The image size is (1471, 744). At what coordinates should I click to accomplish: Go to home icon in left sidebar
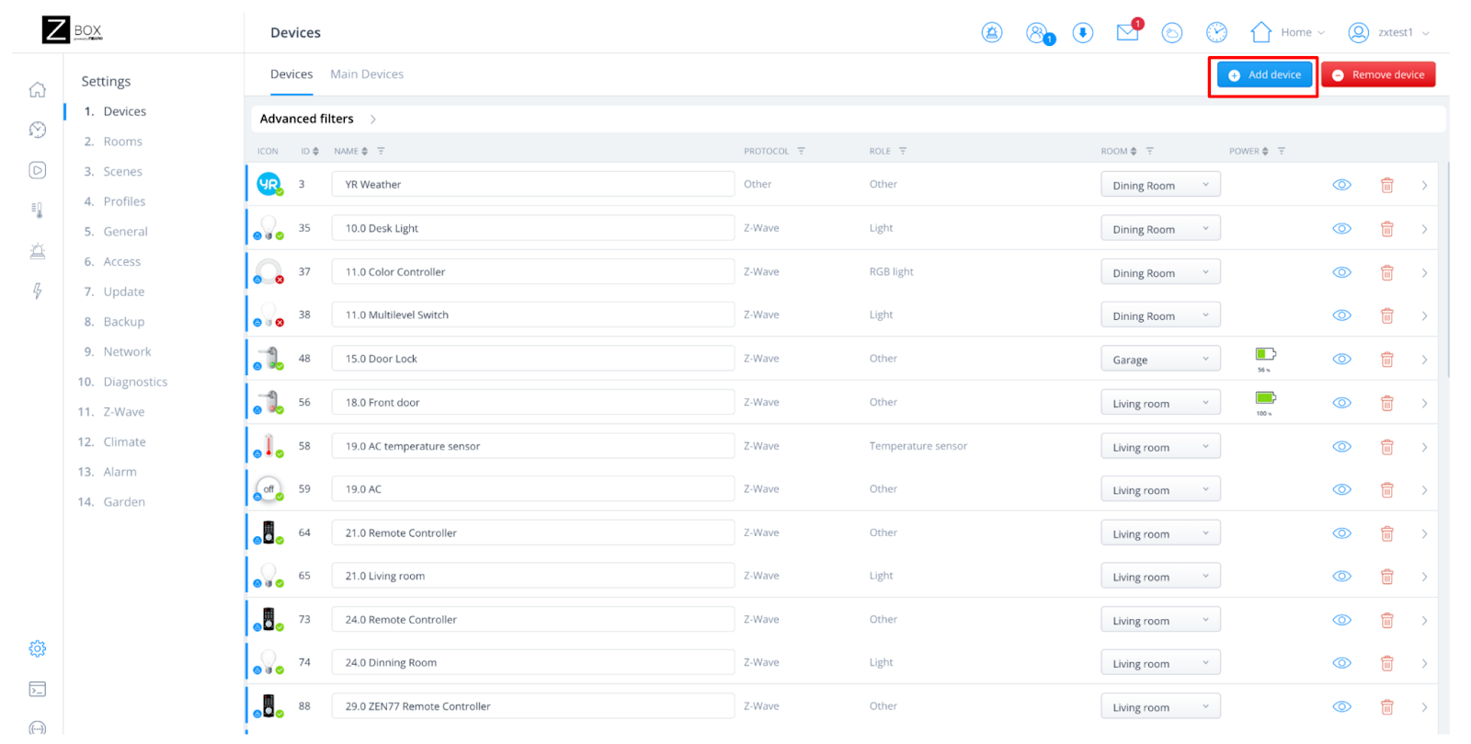[x=37, y=89]
